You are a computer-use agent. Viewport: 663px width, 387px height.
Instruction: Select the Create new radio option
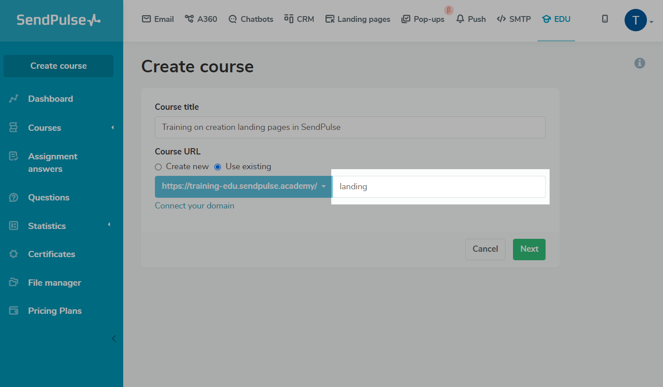click(158, 167)
